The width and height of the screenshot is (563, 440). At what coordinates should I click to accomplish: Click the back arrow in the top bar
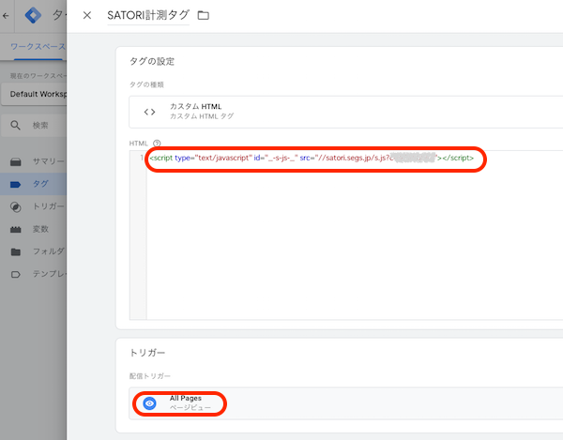click(6, 15)
